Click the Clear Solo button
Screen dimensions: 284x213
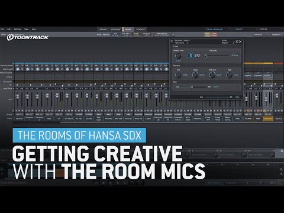(207, 34)
